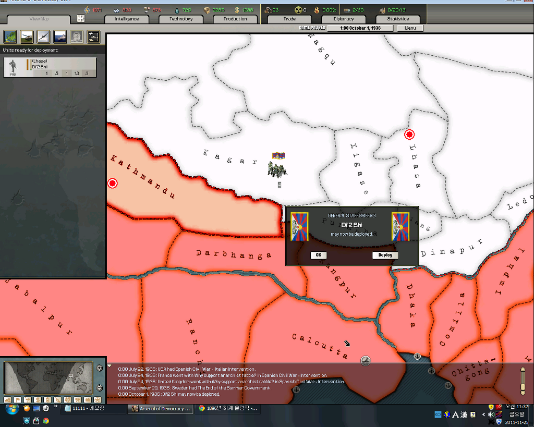This screenshot has height=427, width=534.
Task: Select the View Map tab
Action: [39, 19]
